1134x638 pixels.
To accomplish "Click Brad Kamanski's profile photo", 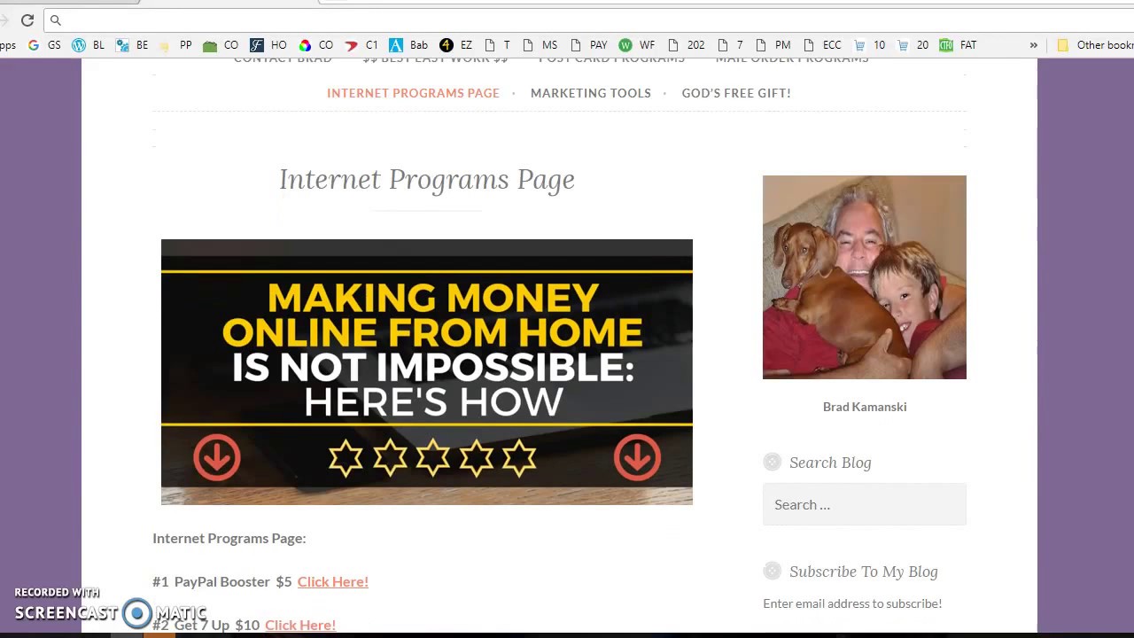I will (x=865, y=277).
